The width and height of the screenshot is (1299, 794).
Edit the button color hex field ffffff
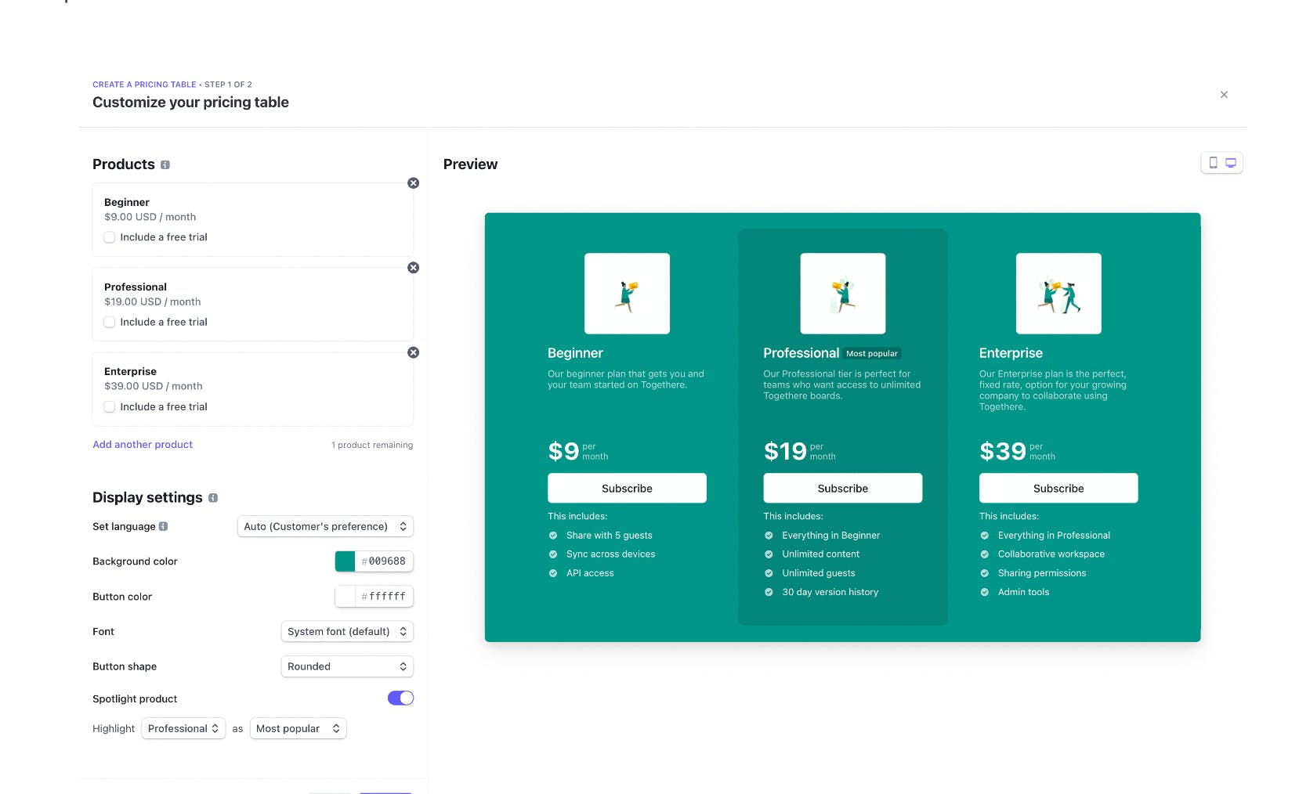click(x=385, y=596)
